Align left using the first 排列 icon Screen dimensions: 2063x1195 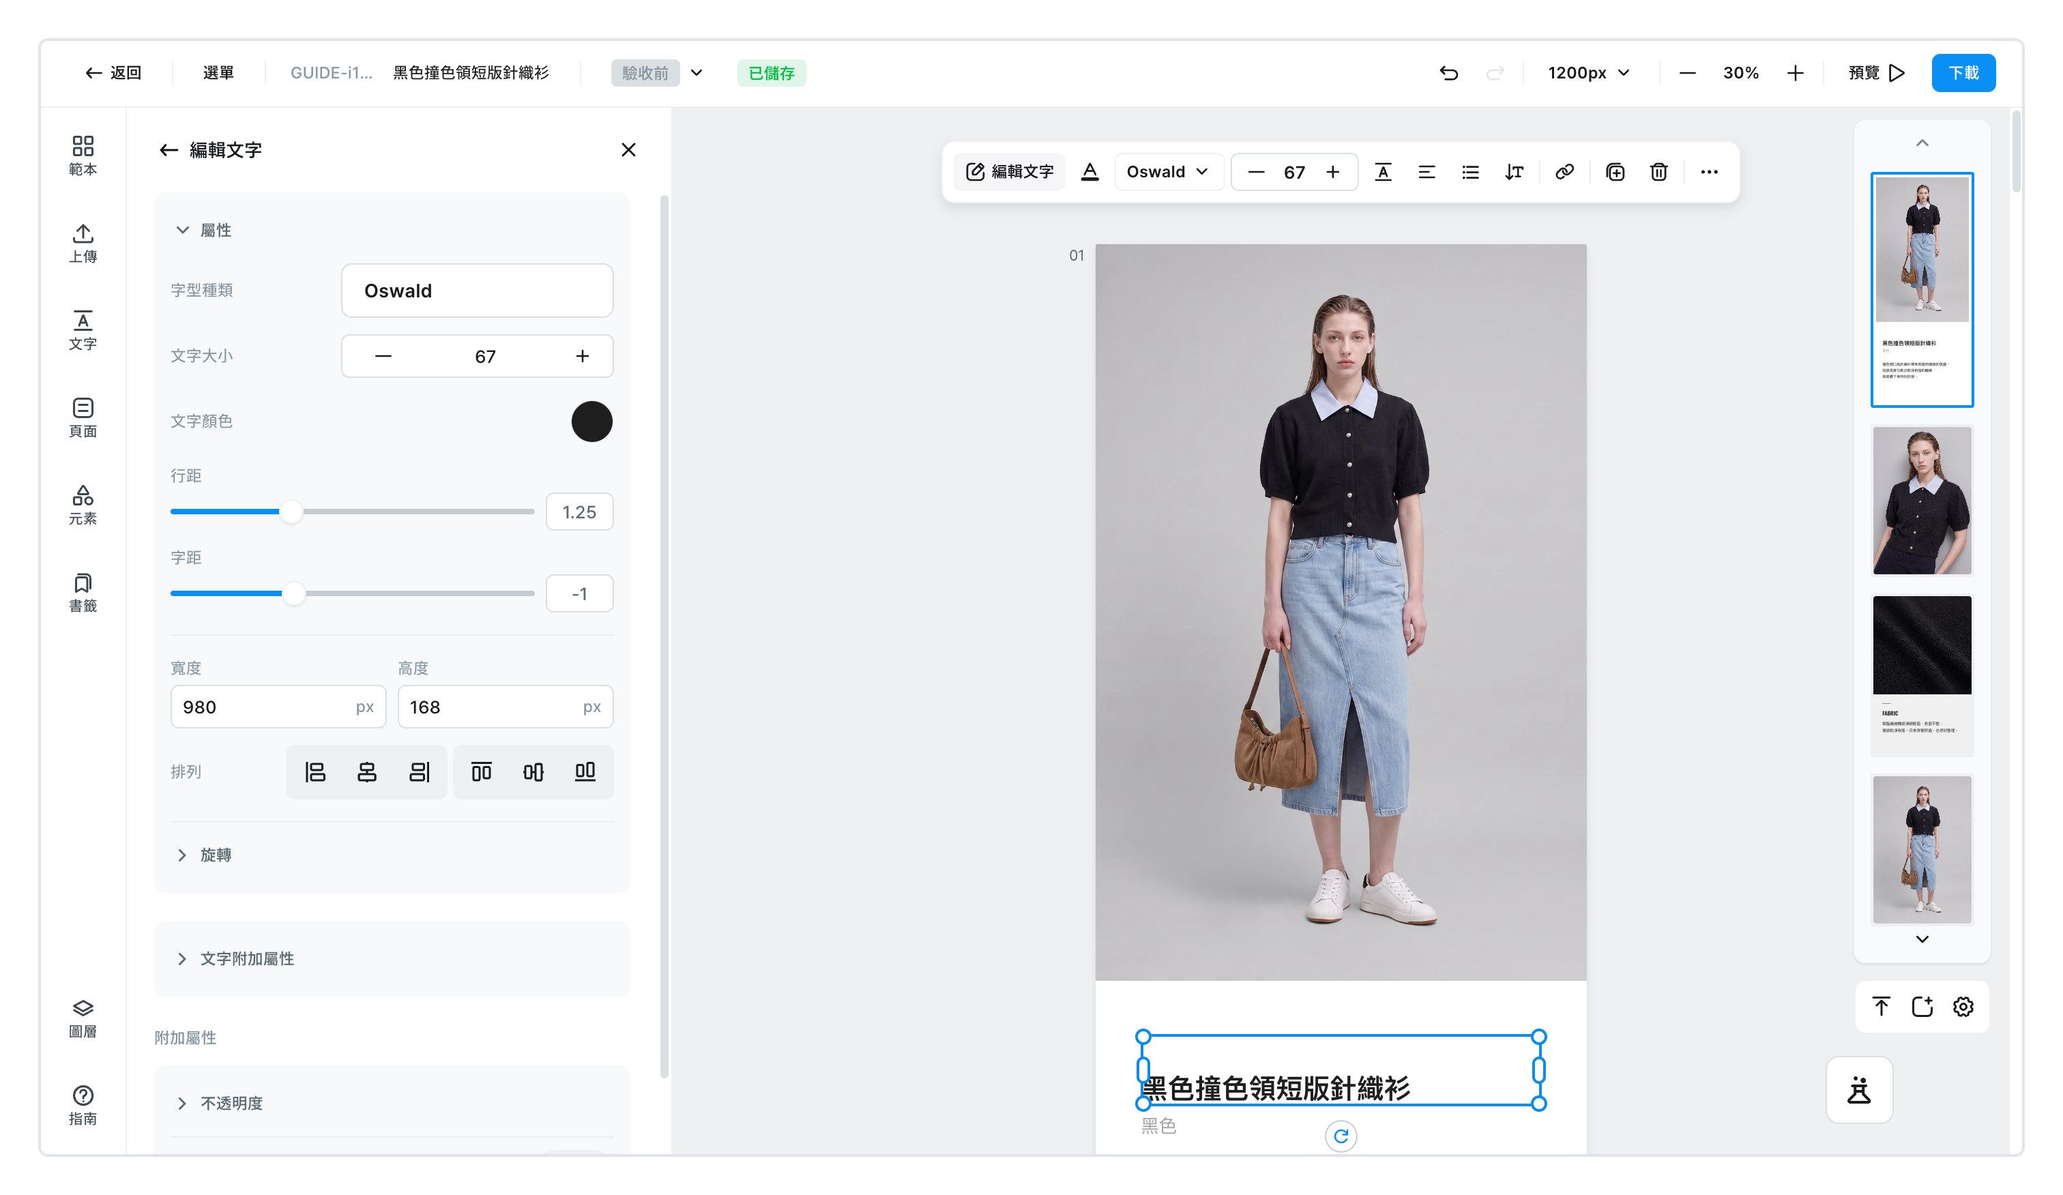click(x=315, y=772)
